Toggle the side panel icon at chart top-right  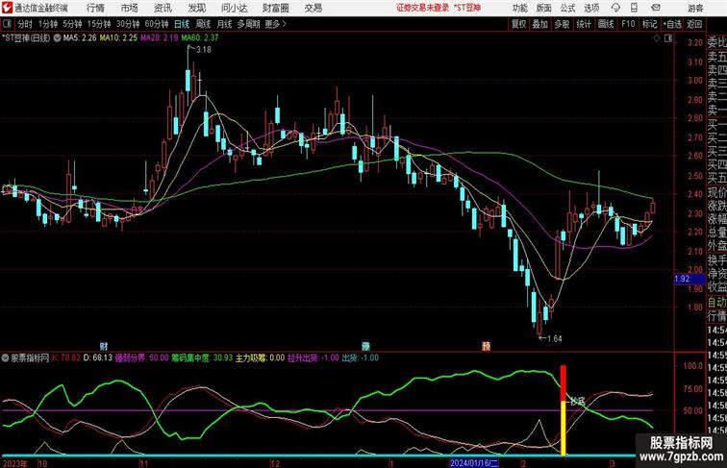pos(668,38)
